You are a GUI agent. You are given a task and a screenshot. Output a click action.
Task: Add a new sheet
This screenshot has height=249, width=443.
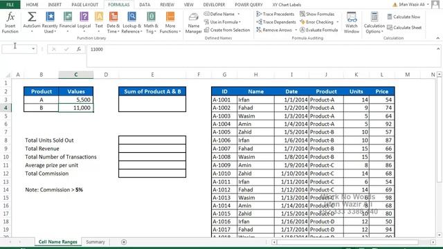[124, 242]
